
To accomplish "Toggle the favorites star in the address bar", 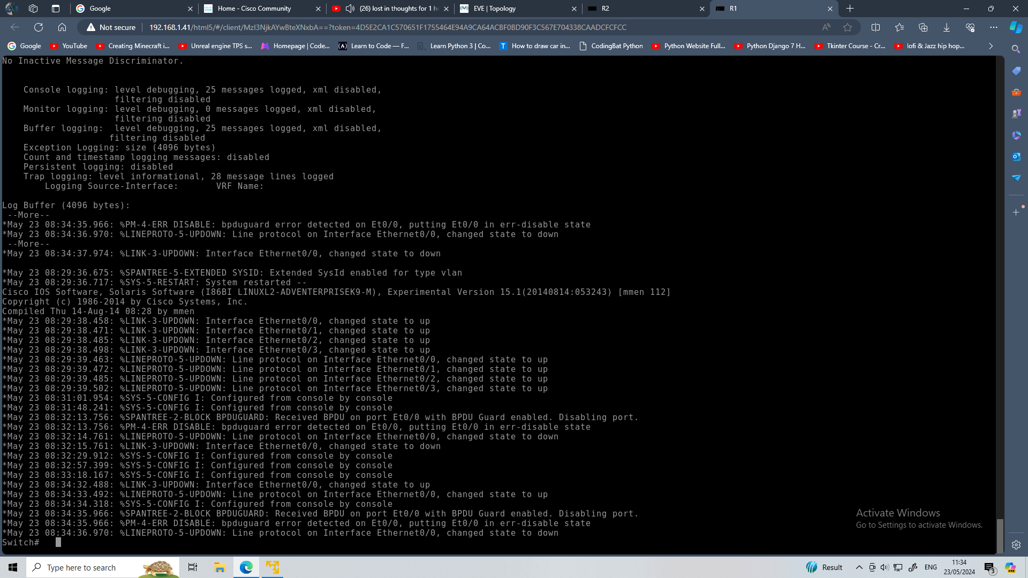I will 847,27.
